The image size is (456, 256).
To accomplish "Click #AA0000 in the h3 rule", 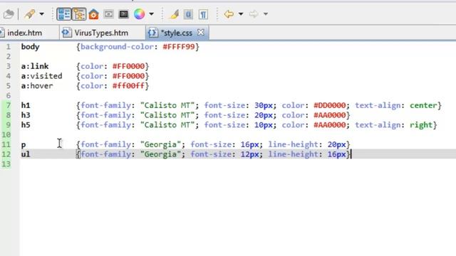I will [329, 115].
